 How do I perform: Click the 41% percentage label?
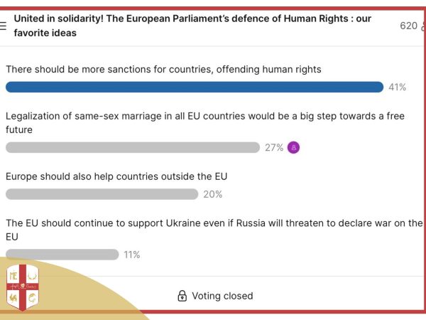(397, 87)
